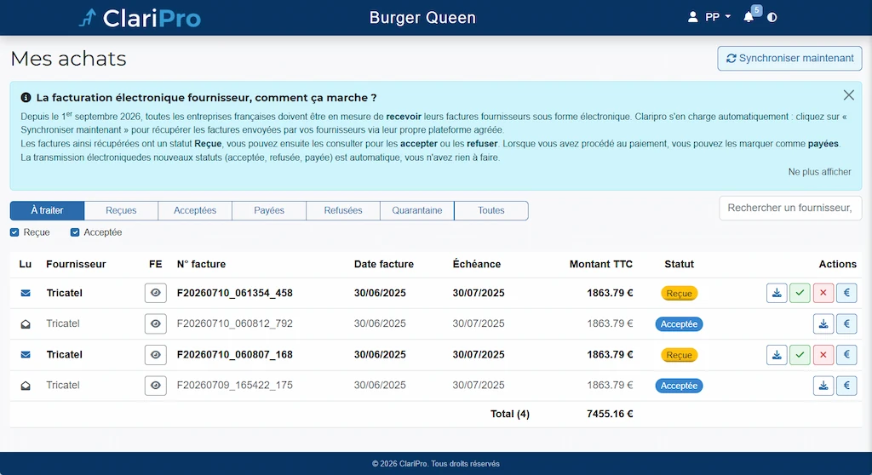View e-invoice F20260710_060812_792 with eye icon
This screenshot has height=475, width=872.
click(156, 323)
